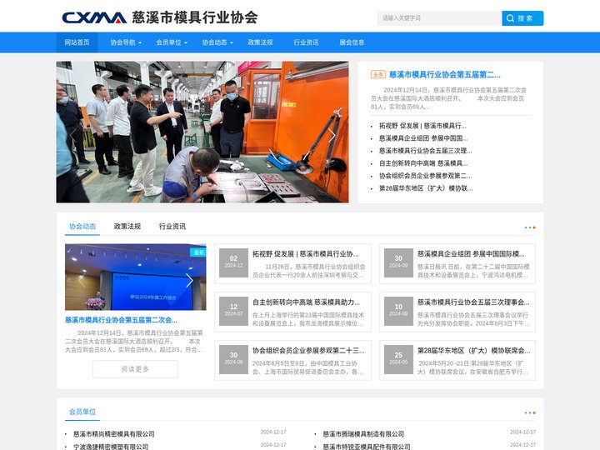This screenshot has width=600, height=450.
Task: Click the meeting photo thumbnail
Action: tap(136, 277)
